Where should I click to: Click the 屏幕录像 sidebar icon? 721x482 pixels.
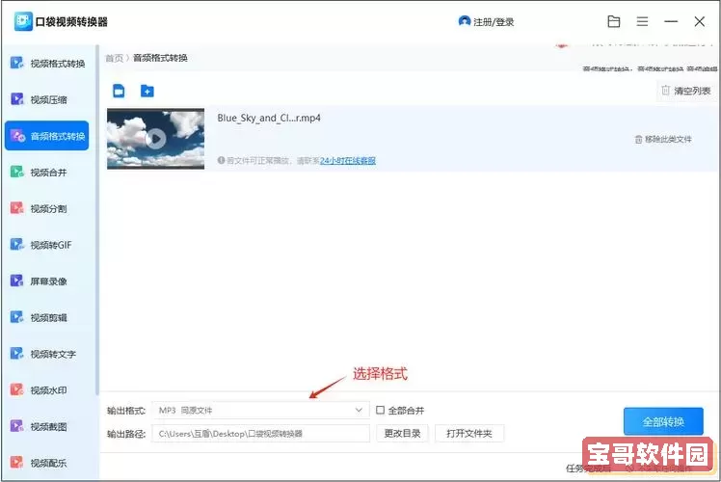[x=16, y=281]
